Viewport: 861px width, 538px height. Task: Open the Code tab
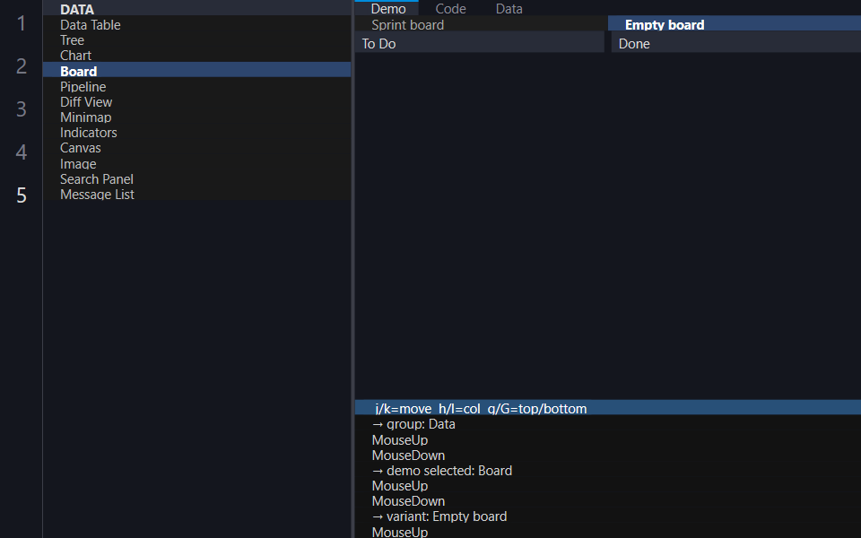pyautogui.click(x=450, y=8)
